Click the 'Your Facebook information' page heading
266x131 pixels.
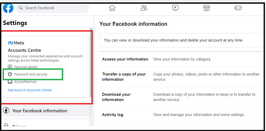pos(133,24)
